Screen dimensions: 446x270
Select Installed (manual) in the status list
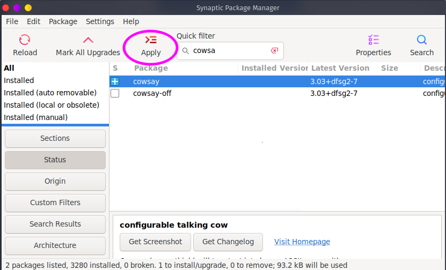tap(35, 117)
